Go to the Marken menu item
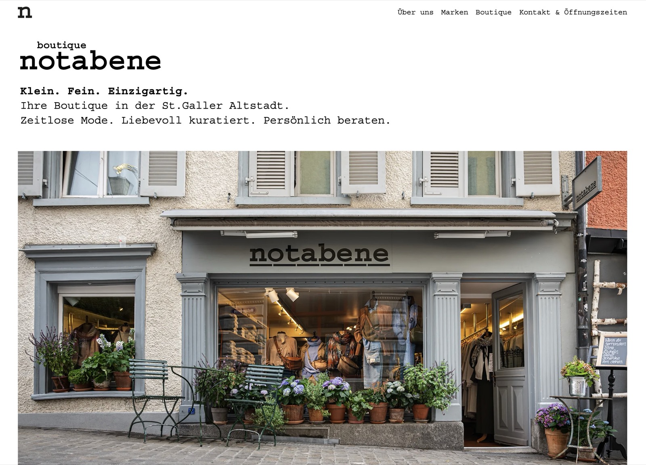 coord(454,12)
